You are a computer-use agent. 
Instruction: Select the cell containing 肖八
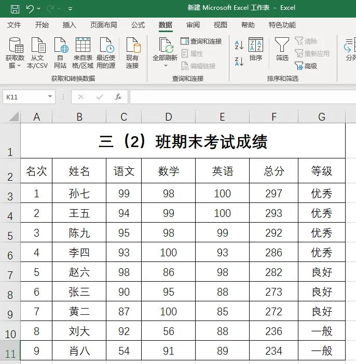pyautogui.click(x=79, y=351)
